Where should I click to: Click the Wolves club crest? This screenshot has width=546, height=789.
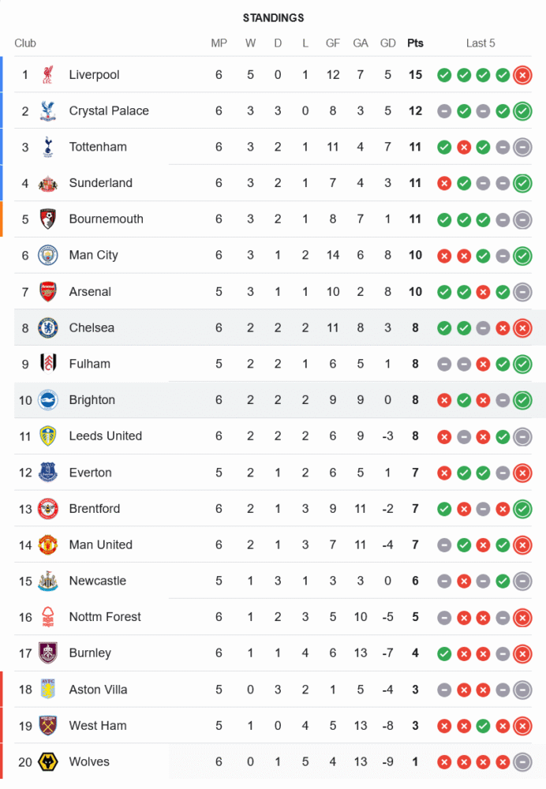click(48, 762)
